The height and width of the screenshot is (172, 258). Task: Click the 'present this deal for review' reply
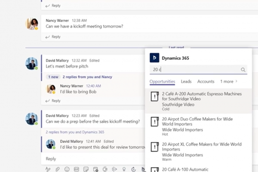[x=102, y=147]
